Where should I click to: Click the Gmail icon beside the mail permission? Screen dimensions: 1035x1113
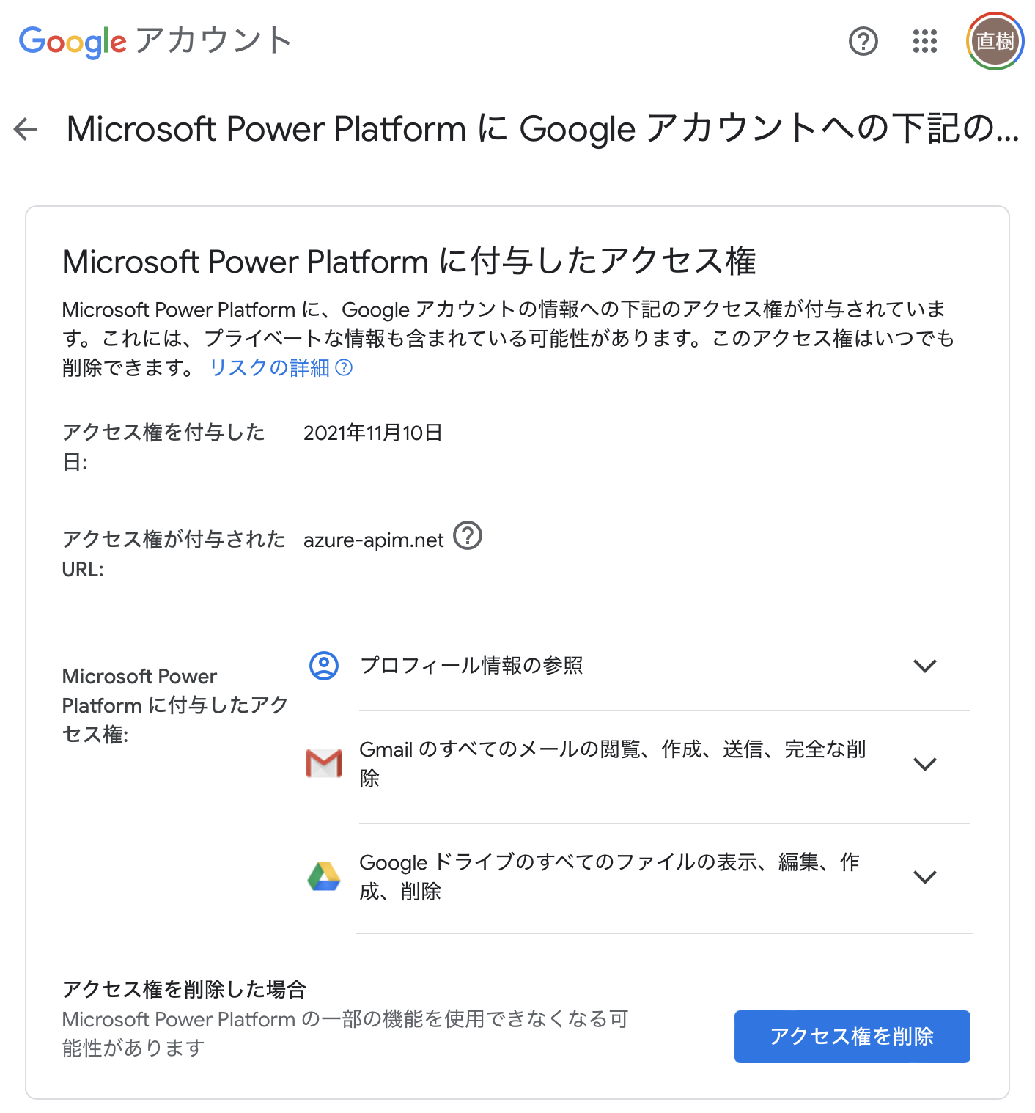(323, 763)
